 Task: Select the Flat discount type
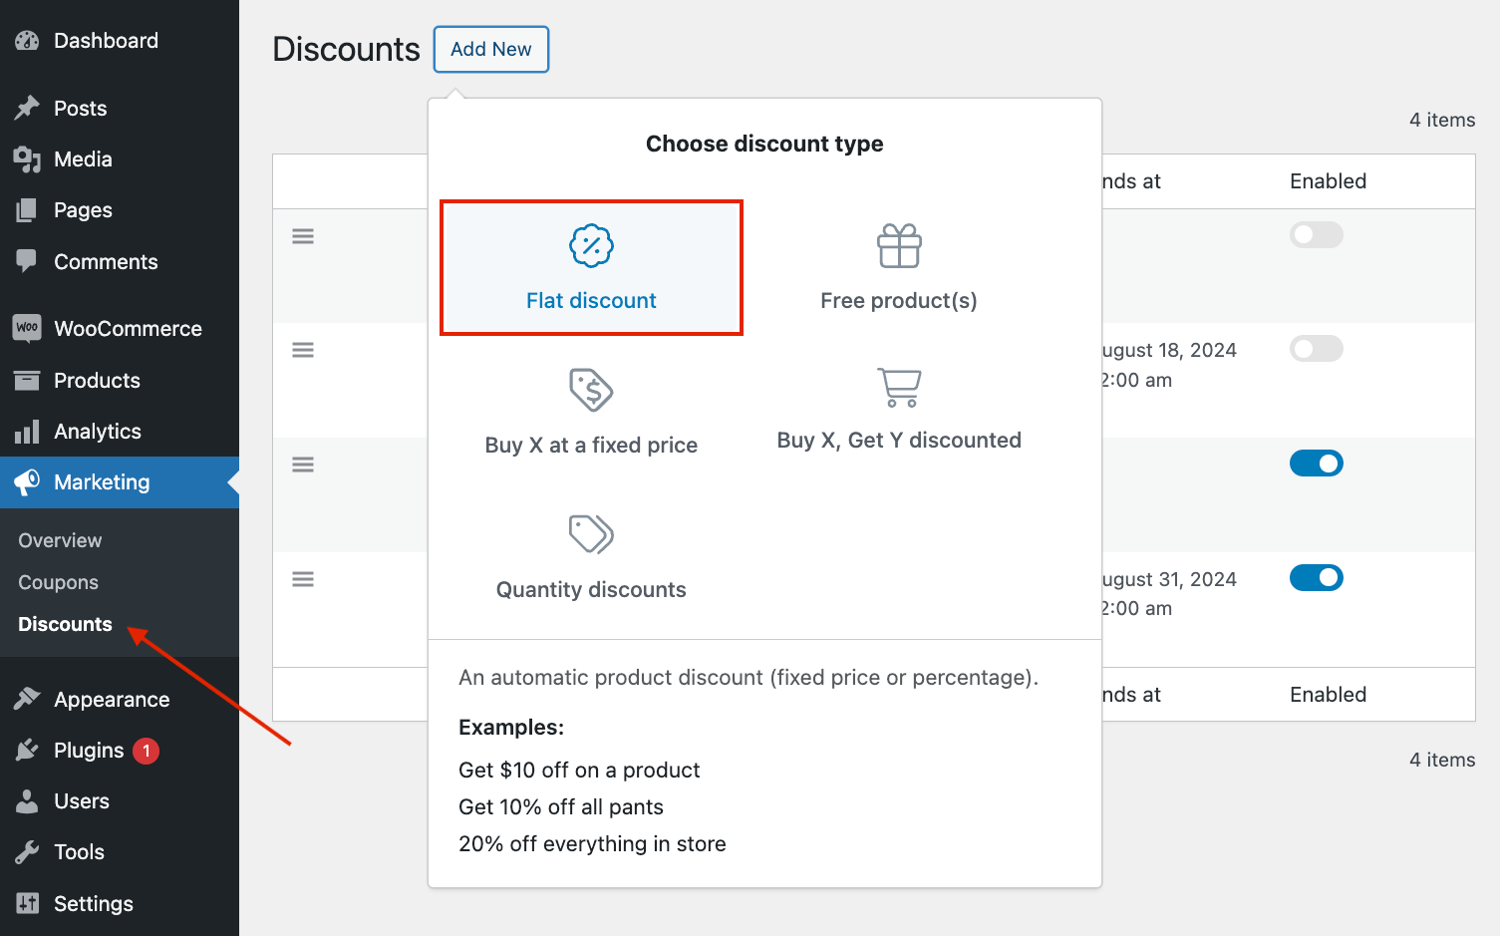[591, 267]
